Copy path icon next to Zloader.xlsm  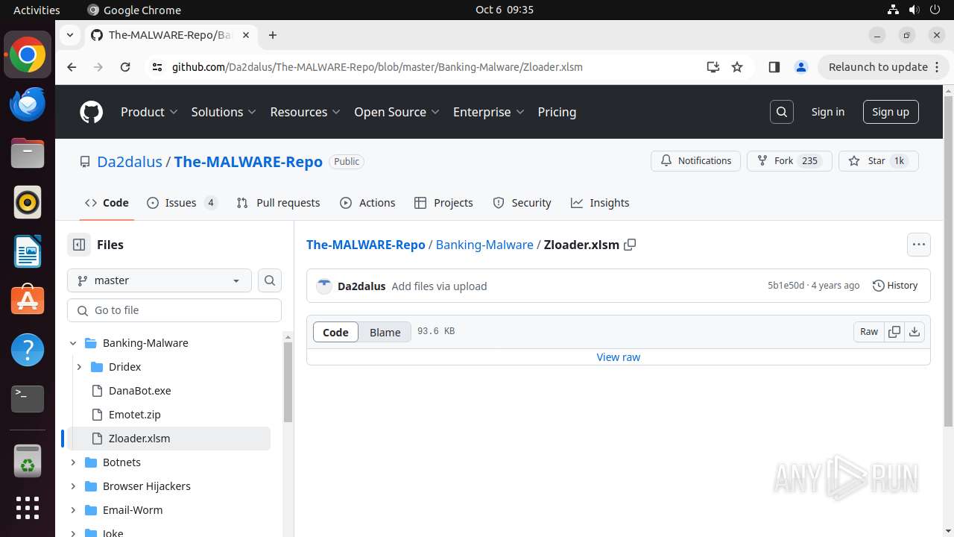tap(630, 245)
